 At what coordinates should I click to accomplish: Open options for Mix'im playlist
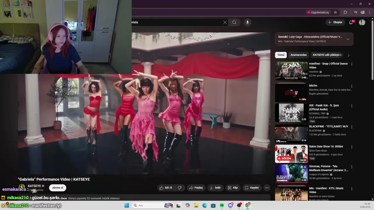[x=352, y=86]
